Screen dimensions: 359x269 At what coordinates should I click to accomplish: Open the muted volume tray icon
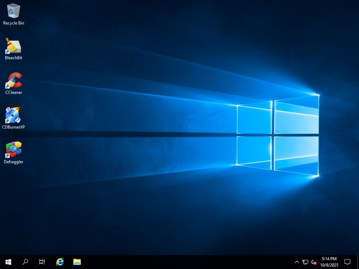tap(313, 262)
